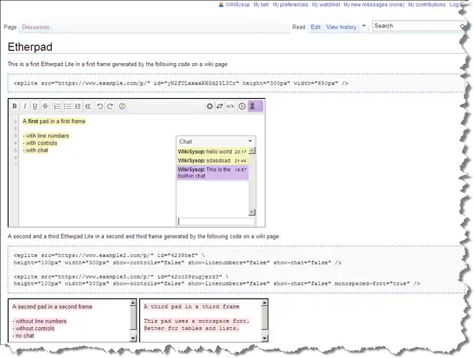
Task: Toggle bold formatting in the first pad
Action: (14, 106)
